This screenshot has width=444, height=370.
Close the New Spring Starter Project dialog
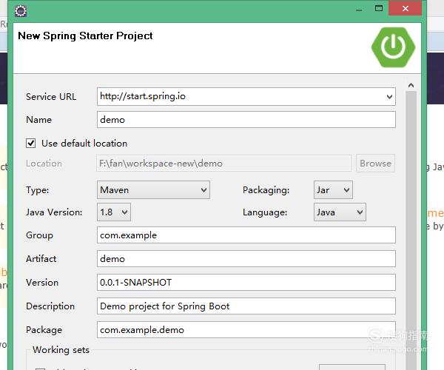click(406, 8)
